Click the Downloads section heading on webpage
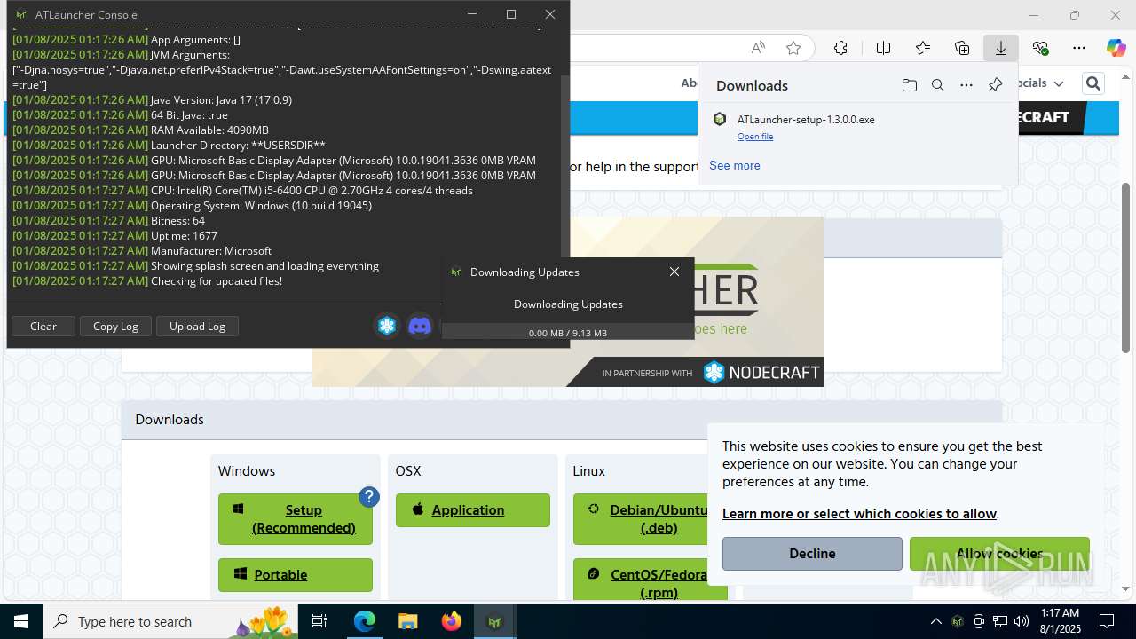 [170, 419]
